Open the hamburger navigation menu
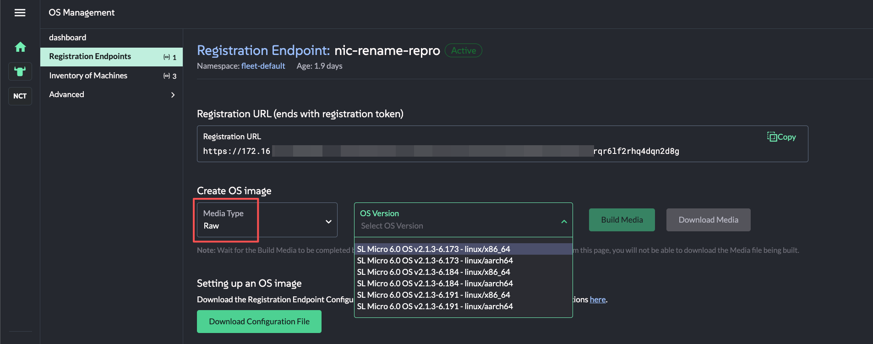The image size is (873, 344). pyautogui.click(x=20, y=13)
